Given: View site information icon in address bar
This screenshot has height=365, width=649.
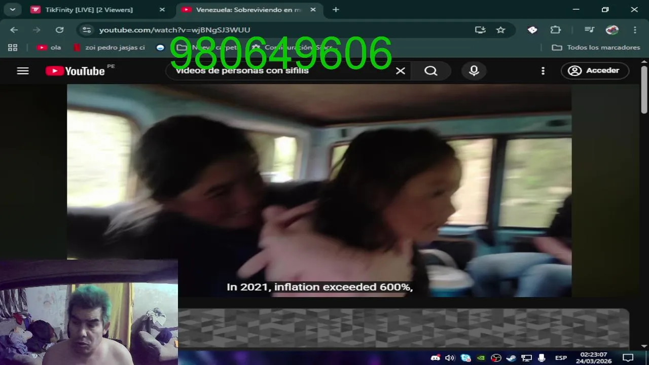Looking at the screenshot, I should [x=87, y=30].
